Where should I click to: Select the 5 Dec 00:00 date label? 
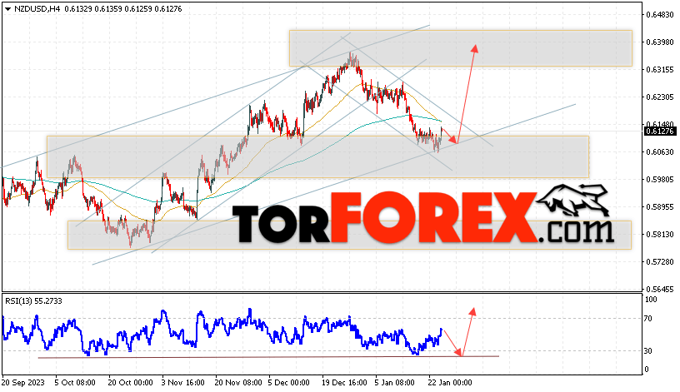point(289,383)
